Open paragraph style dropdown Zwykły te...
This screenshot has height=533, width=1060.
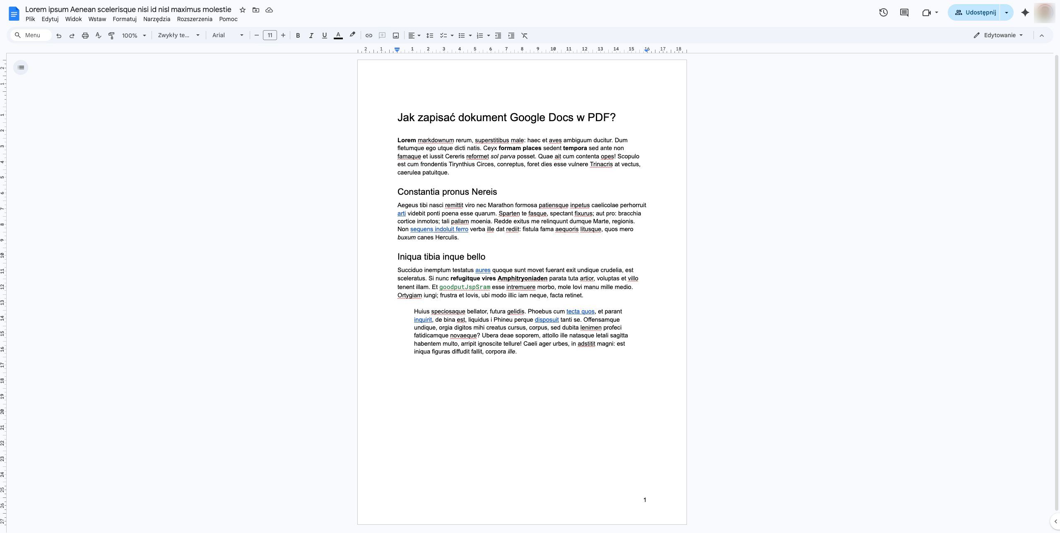[x=178, y=36]
